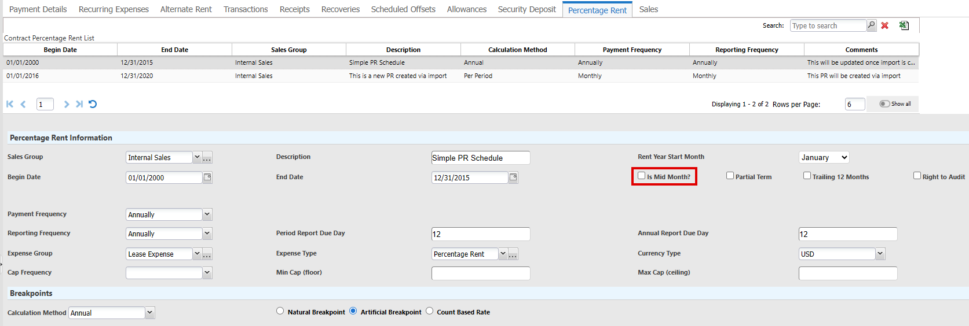
Task: Toggle the Show all switch
Action: click(884, 104)
